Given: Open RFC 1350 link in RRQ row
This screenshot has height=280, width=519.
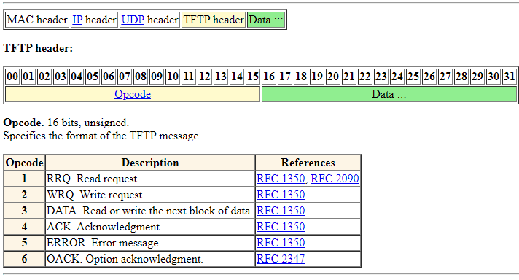Looking at the screenshot, I should pos(281,179).
